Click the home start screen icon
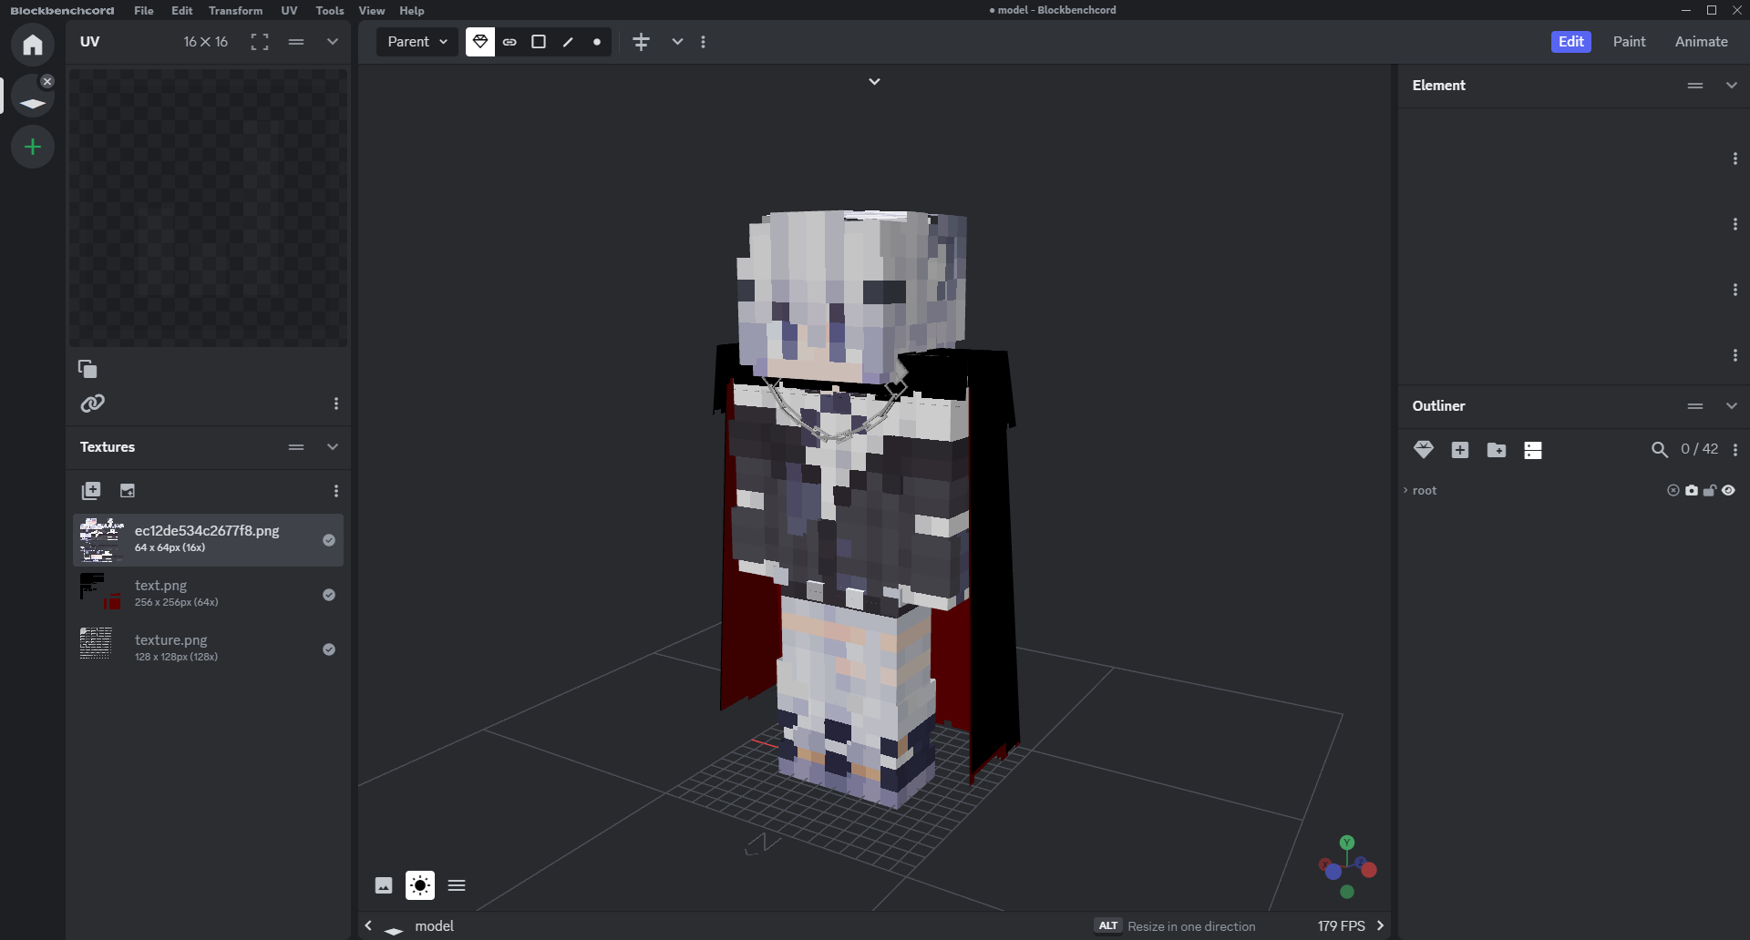Screen dimensions: 1750x940 pyautogui.click(x=33, y=45)
